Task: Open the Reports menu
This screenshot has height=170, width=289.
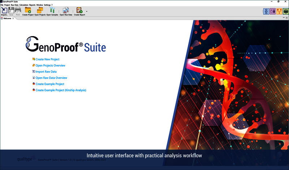Action: pyautogui.click(x=32, y=5)
